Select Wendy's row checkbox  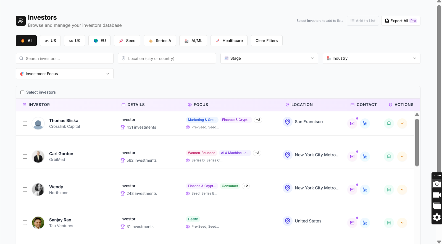point(25,190)
